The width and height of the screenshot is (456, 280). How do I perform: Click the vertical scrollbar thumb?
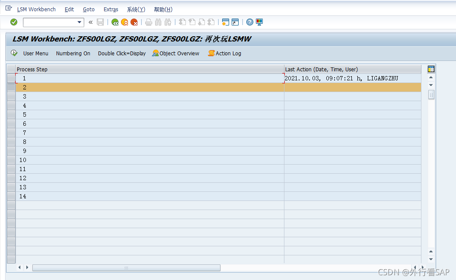click(x=431, y=95)
